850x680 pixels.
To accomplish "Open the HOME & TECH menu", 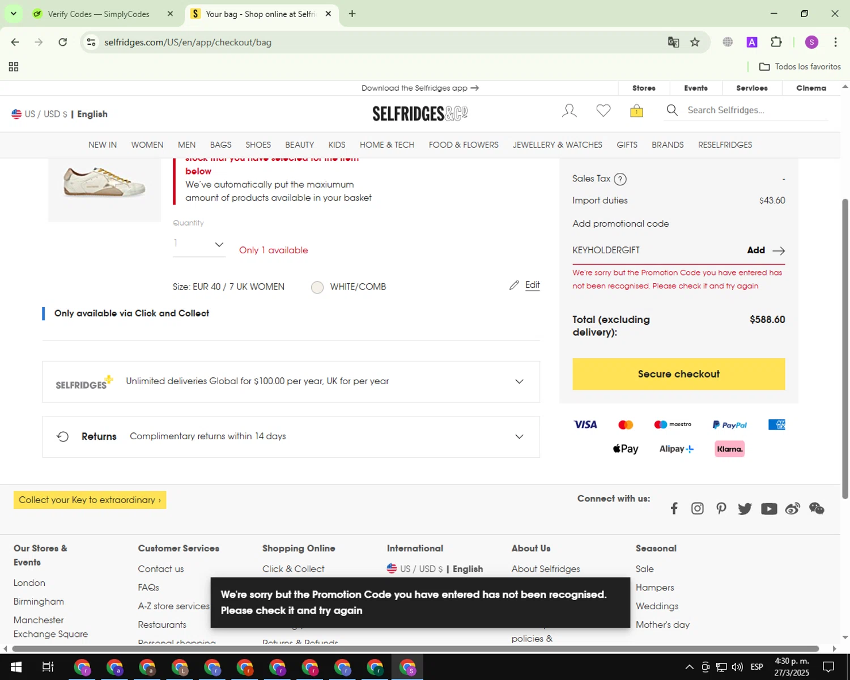I will 388,145.
